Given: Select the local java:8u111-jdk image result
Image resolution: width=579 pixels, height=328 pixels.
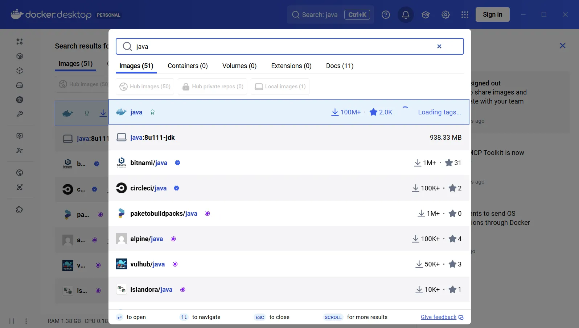Looking at the screenshot, I should (152, 138).
